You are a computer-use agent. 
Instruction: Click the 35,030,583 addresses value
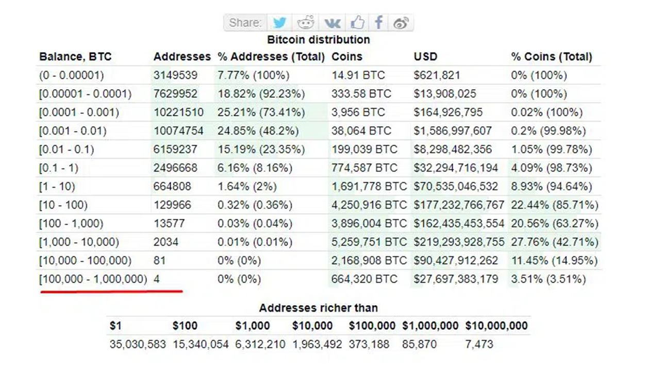(138, 344)
